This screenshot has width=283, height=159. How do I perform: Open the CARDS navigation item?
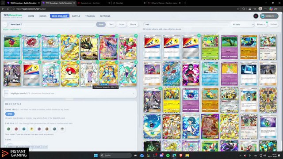pyautogui.click(x=43, y=16)
